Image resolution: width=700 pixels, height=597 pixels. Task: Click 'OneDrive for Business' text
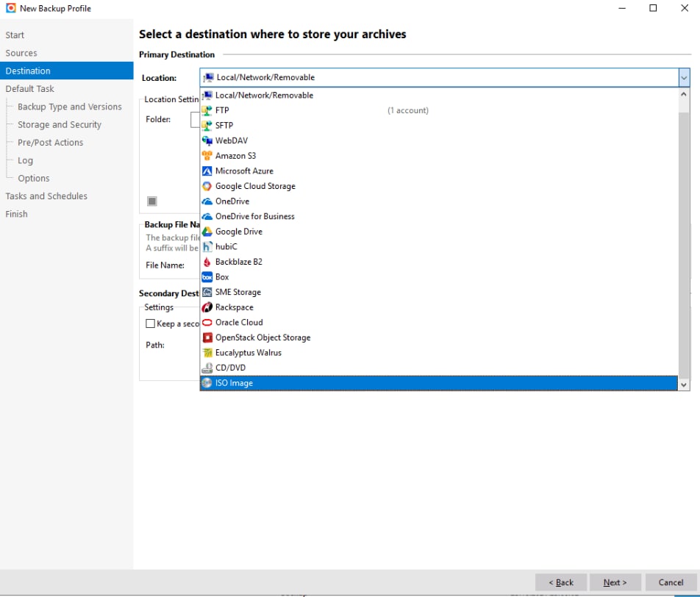(x=255, y=217)
